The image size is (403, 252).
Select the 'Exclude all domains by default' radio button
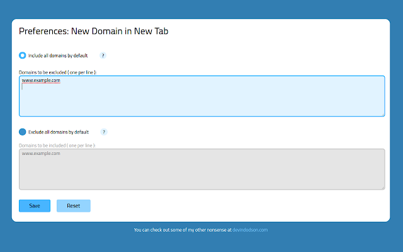tap(23, 132)
